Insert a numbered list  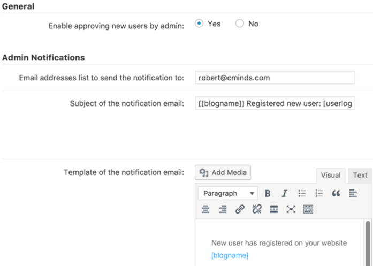319,194
